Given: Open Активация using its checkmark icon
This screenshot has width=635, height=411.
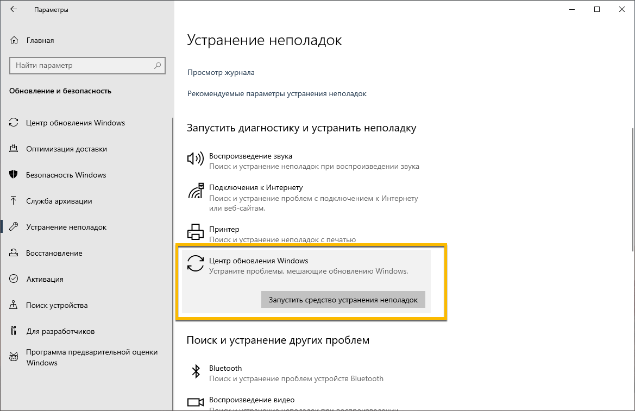Looking at the screenshot, I should [x=15, y=279].
